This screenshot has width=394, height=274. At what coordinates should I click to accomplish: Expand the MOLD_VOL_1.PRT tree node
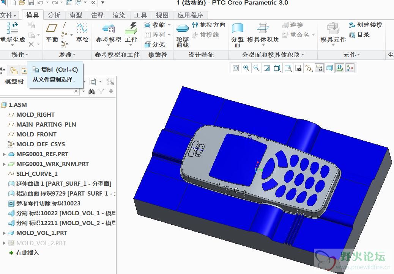click(x=4, y=233)
